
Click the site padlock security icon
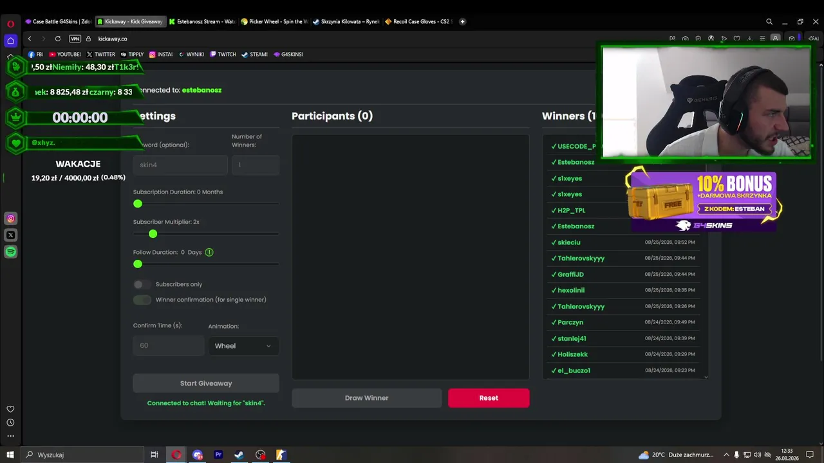89,39
